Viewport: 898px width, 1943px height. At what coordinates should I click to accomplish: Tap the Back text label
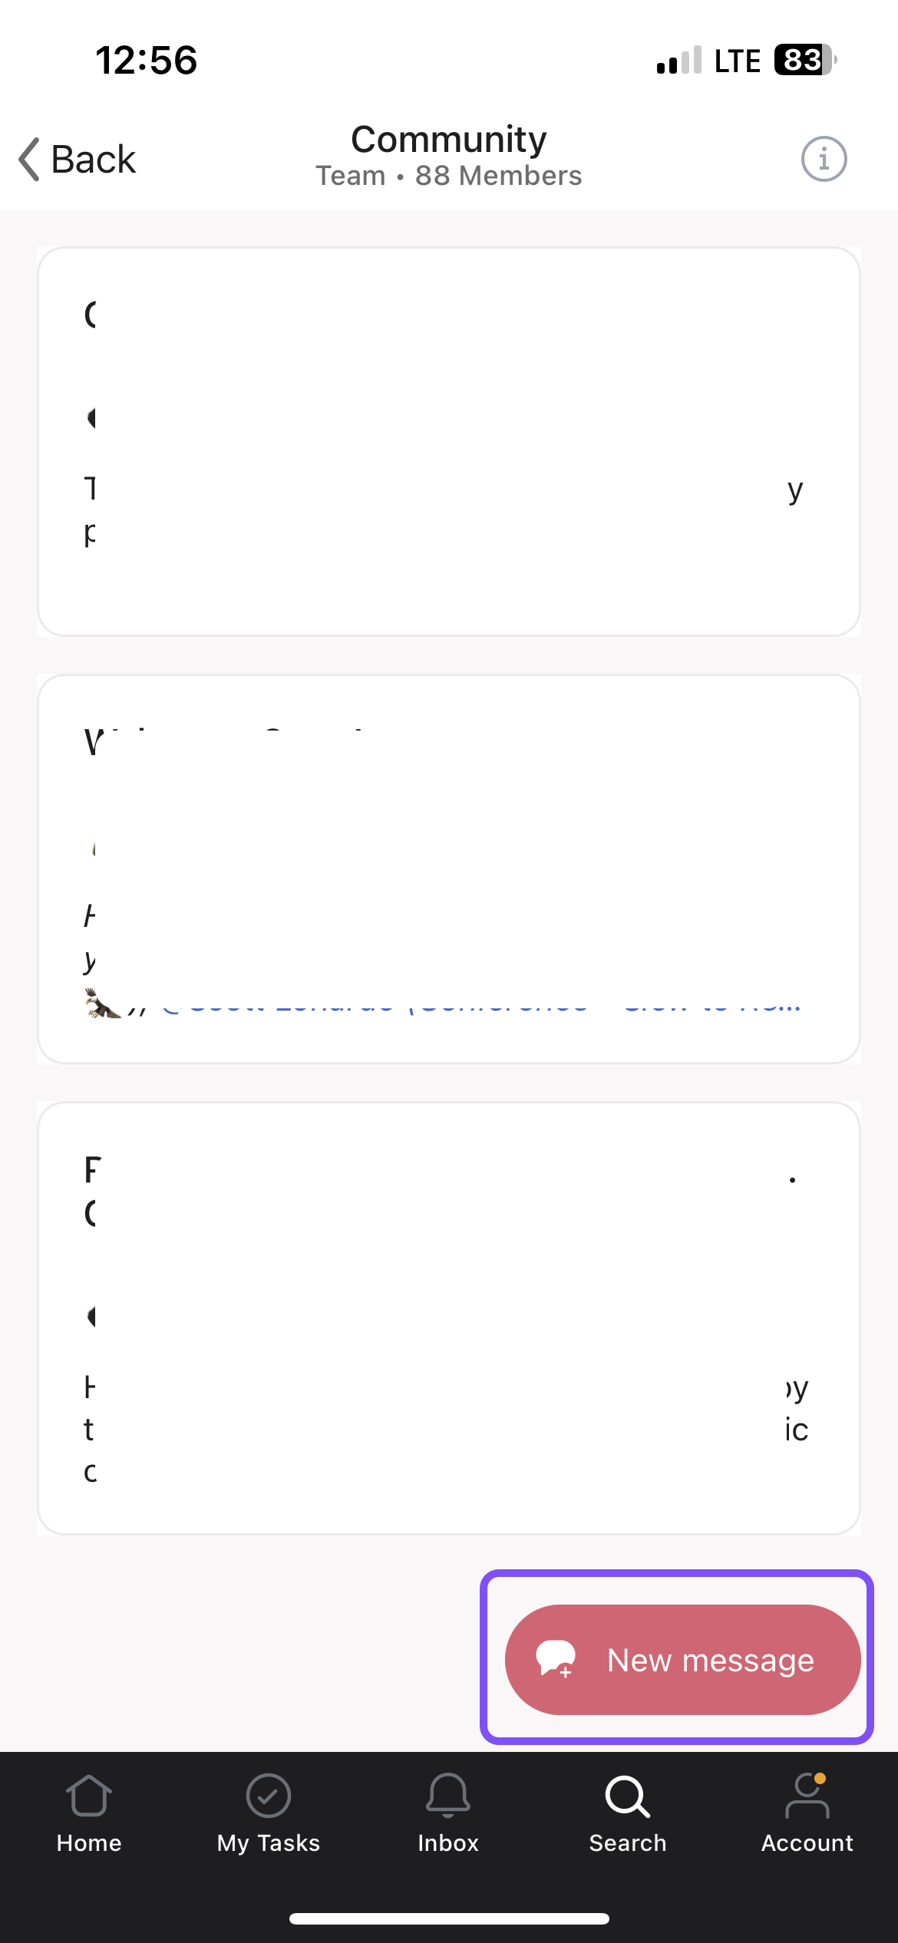94,160
